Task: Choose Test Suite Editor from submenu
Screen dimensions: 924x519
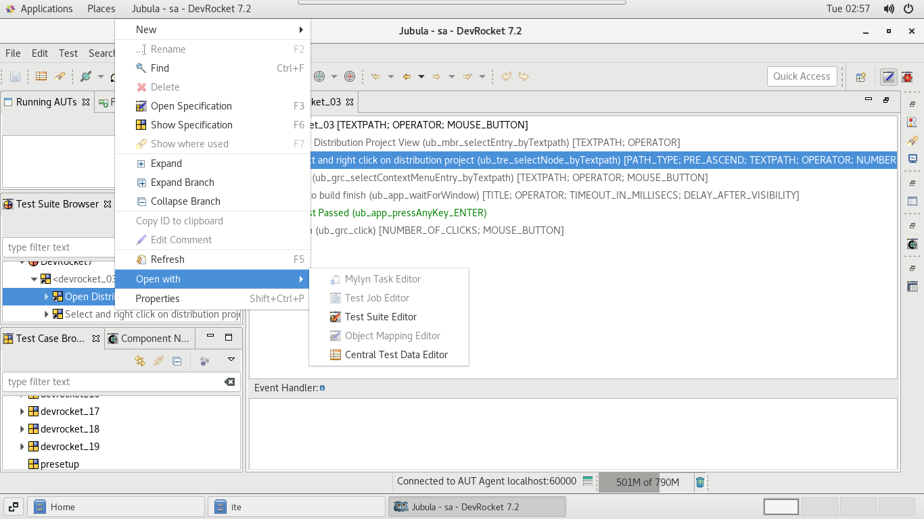Action: (389, 317)
